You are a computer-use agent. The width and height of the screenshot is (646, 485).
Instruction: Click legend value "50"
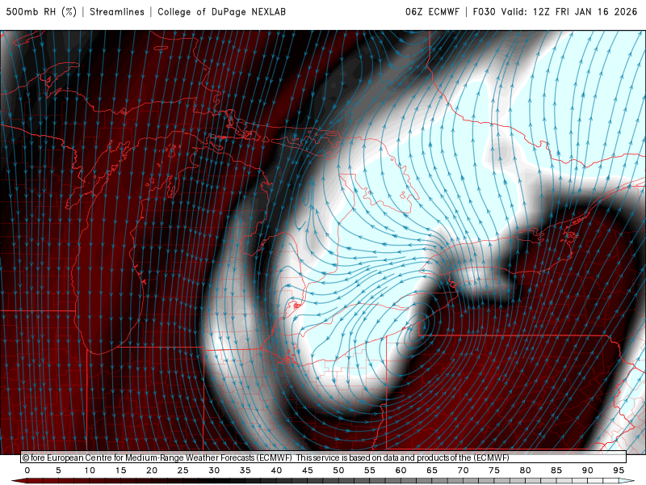[338, 470]
